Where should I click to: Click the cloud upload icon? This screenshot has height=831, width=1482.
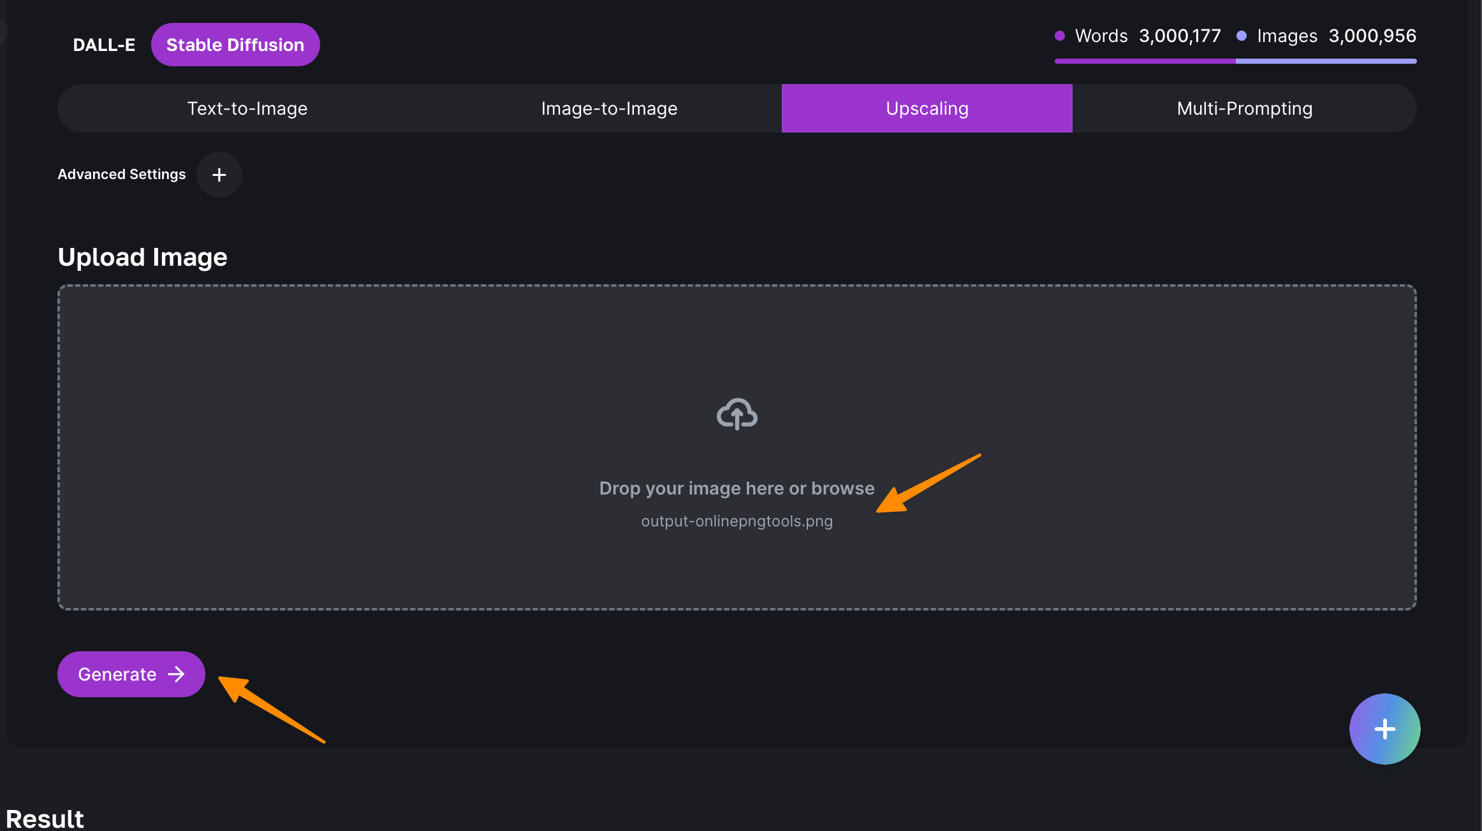[737, 414]
